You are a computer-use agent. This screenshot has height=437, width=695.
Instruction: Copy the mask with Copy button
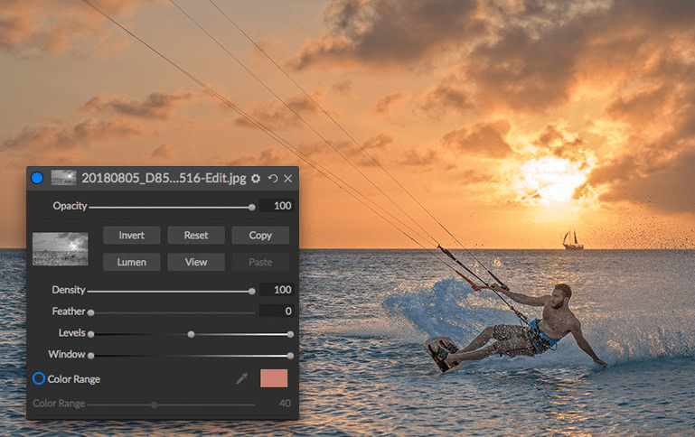click(x=260, y=235)
